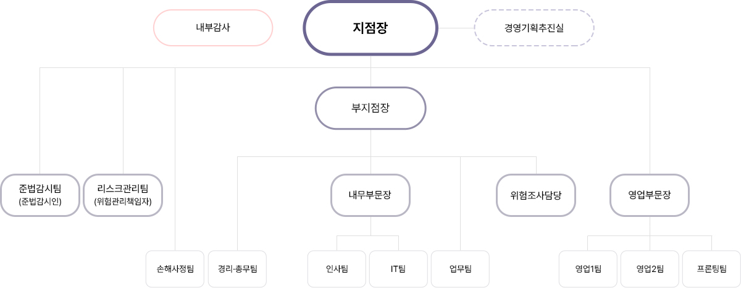Click the 준법감시팀 node
Image resolution: width=741 pixels, height=288 pixels.
(40, 188)
